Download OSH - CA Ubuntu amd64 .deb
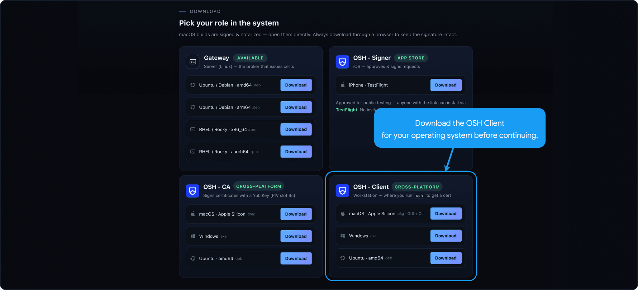Image resolution: width=638 pixels, height=290 pixels. (296, 258)
